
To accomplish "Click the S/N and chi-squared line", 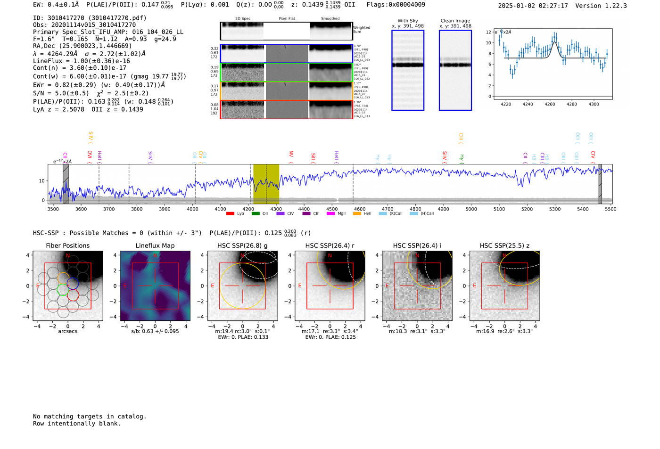I will tap(91, 93).
